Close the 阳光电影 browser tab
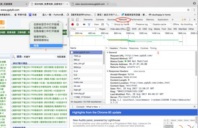 point(67,4)
